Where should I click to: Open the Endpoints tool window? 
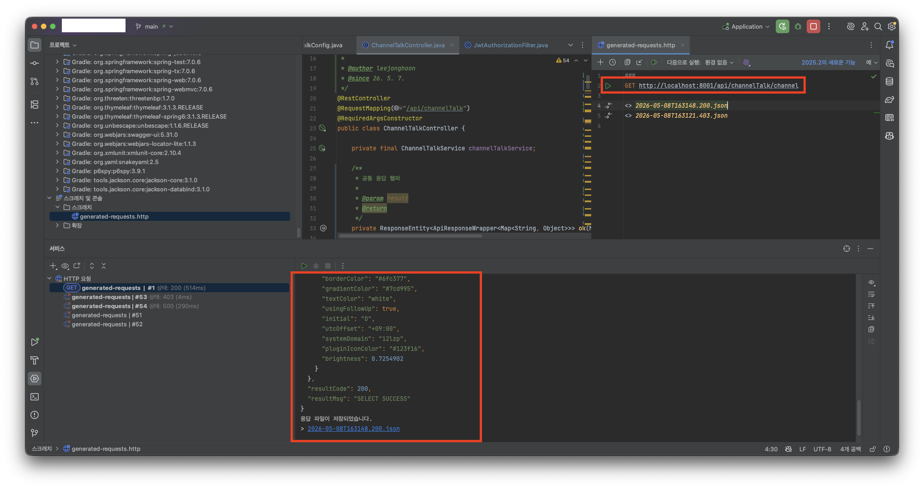(x=889, y=118)
